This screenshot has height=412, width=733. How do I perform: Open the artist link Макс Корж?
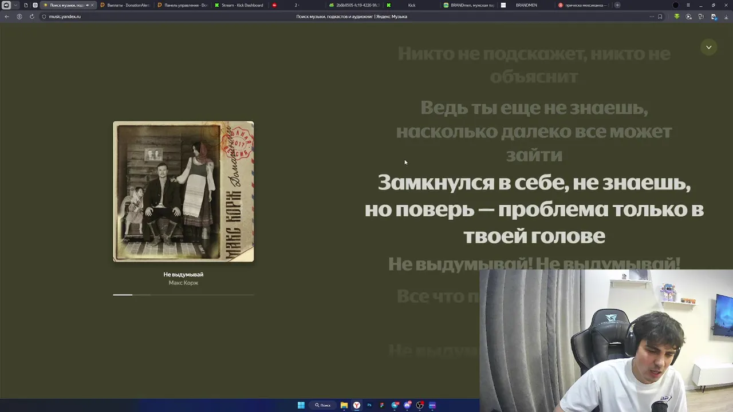click(183, 283)
